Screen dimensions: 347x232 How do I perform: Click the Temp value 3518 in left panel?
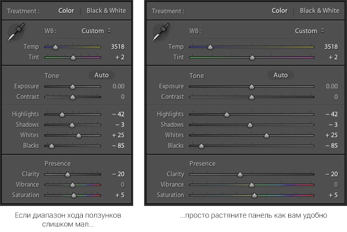(x=118, y=47)
